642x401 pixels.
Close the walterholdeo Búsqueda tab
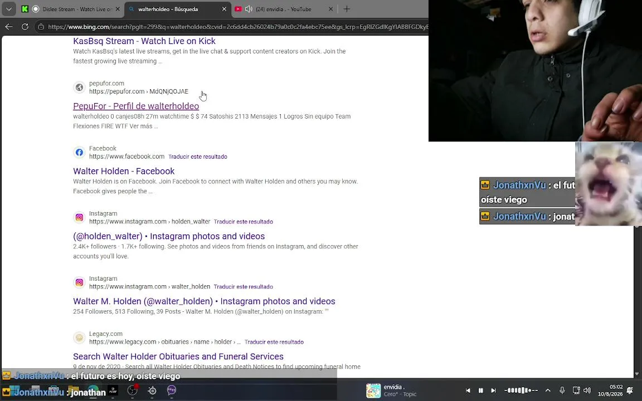pyautogui.click(x=224, y=9)
